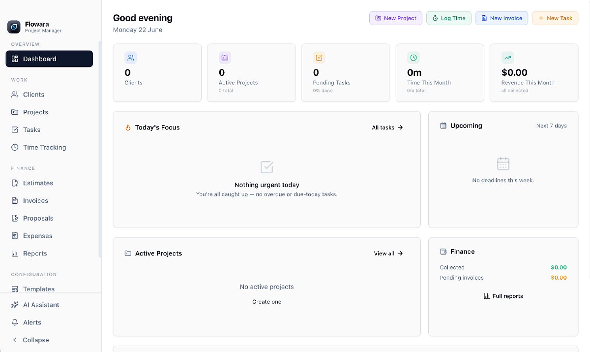The height and width of the screenshot is (352, 590).
Task: Click the Revenue This Month trend icon
Action: pos(508,58)
